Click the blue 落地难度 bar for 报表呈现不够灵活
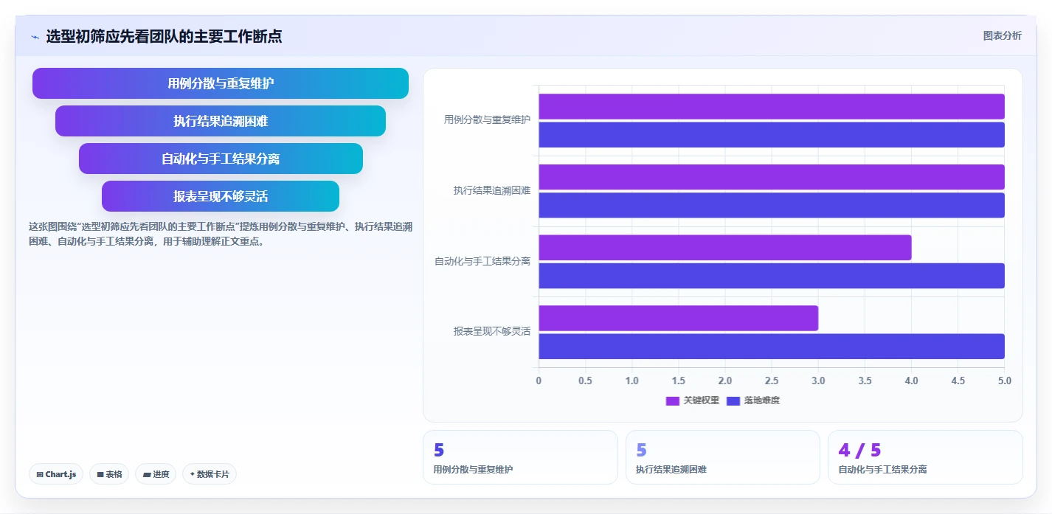 772,347
